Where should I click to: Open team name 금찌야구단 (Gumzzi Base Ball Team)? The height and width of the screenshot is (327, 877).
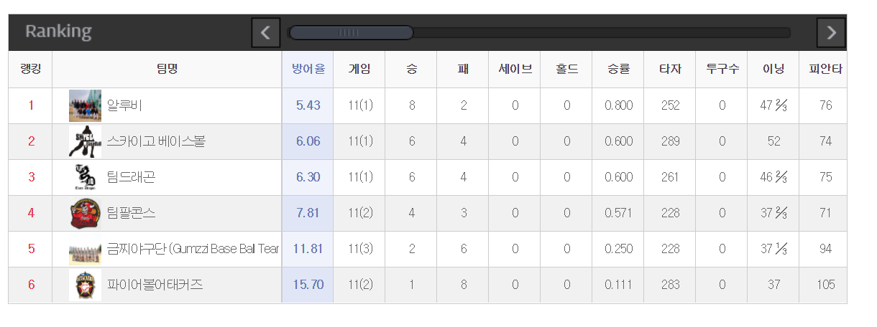193,249
